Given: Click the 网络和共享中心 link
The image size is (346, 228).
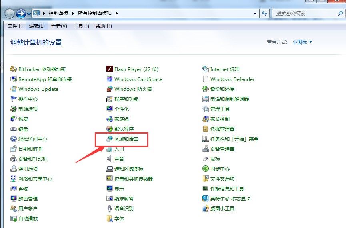Looking at the screenshot, I should [35, 179].
